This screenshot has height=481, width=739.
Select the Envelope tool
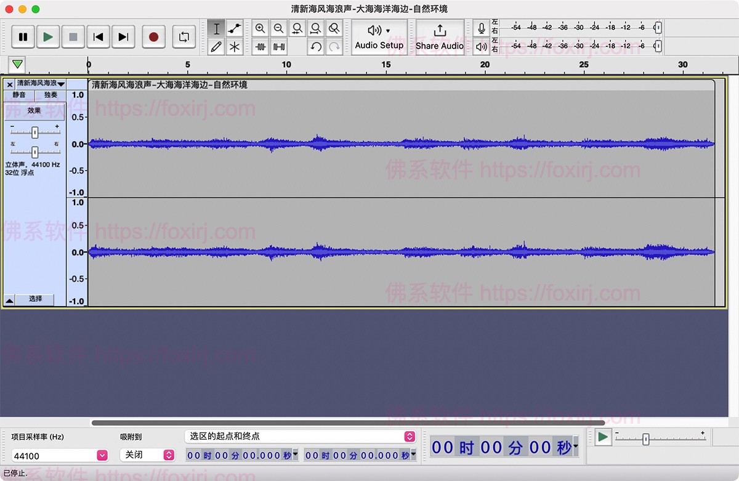click(235, 28)
